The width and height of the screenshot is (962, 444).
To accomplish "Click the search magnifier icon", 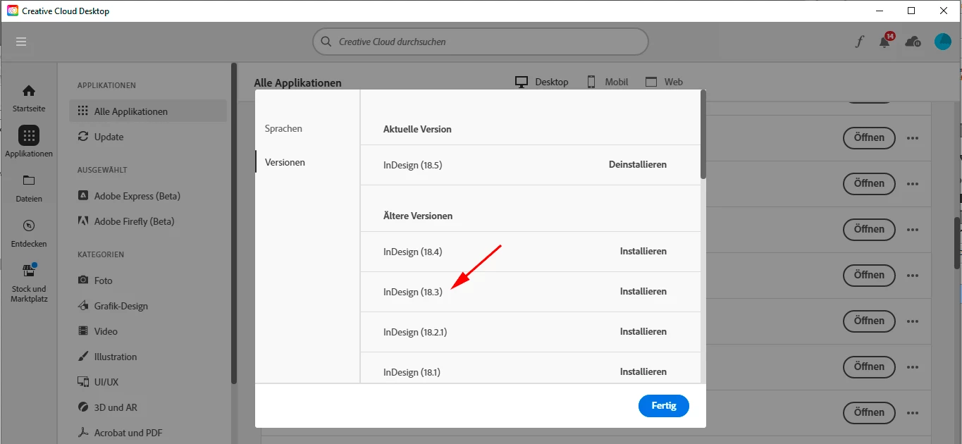I will point(326,42).
